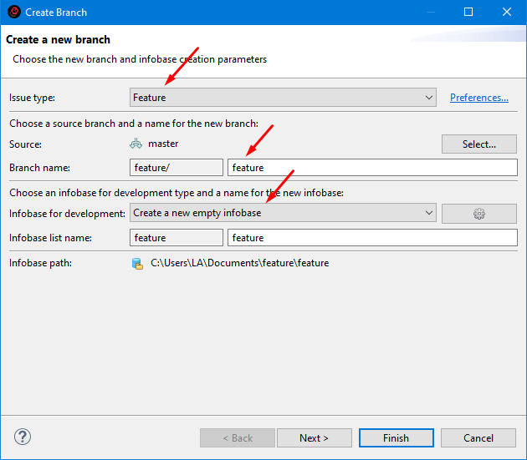Expand the Infobase for development dropdown

283,213
